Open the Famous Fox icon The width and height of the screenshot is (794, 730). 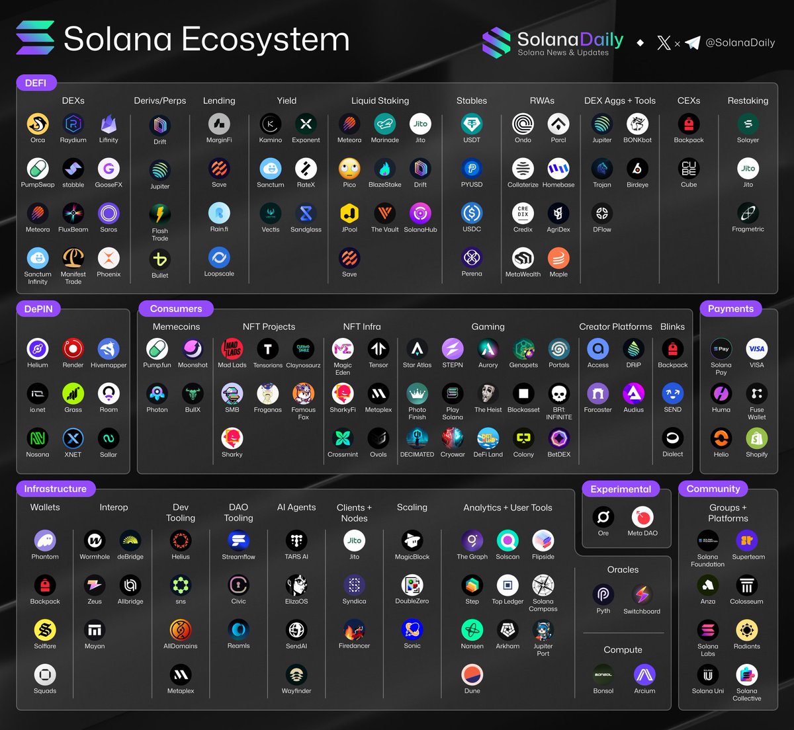pyautogui.click(x=303, y=393)
